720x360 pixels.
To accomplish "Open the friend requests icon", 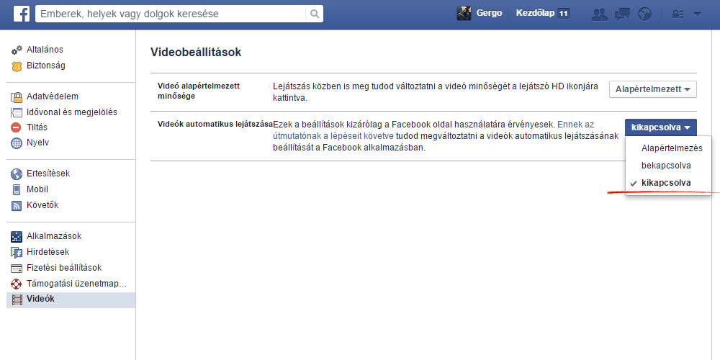I will pos(599,14).
